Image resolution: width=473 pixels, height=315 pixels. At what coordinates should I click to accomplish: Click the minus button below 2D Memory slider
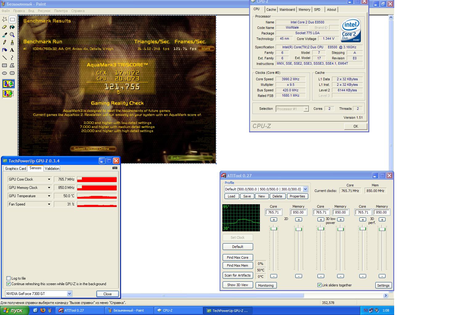(298, 276)
